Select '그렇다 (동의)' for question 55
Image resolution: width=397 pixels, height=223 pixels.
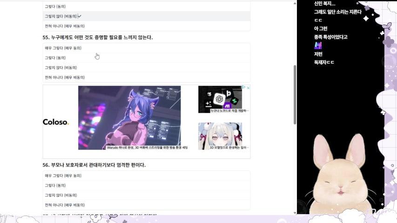pyautogui.click(x=146, y=58)
